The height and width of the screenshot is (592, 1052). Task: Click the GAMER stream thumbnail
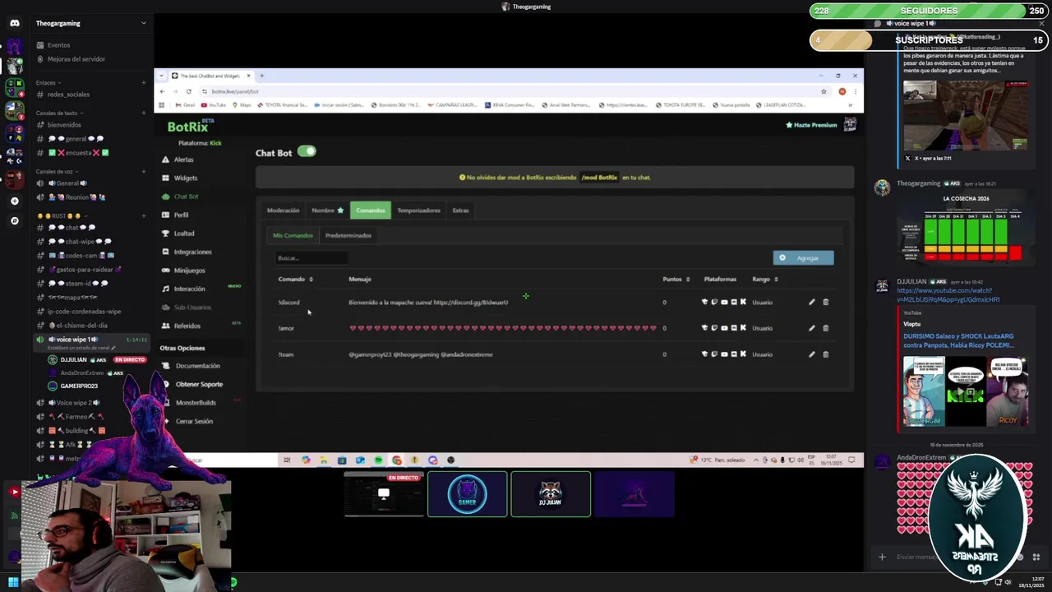pyautogui.click(x=467, y=494)
